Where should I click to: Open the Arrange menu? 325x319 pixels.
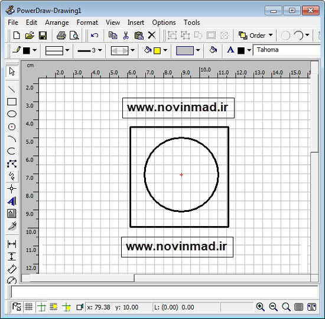click(57, 22)
